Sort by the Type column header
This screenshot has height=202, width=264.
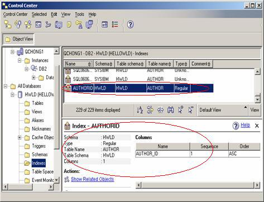[181, 64]
